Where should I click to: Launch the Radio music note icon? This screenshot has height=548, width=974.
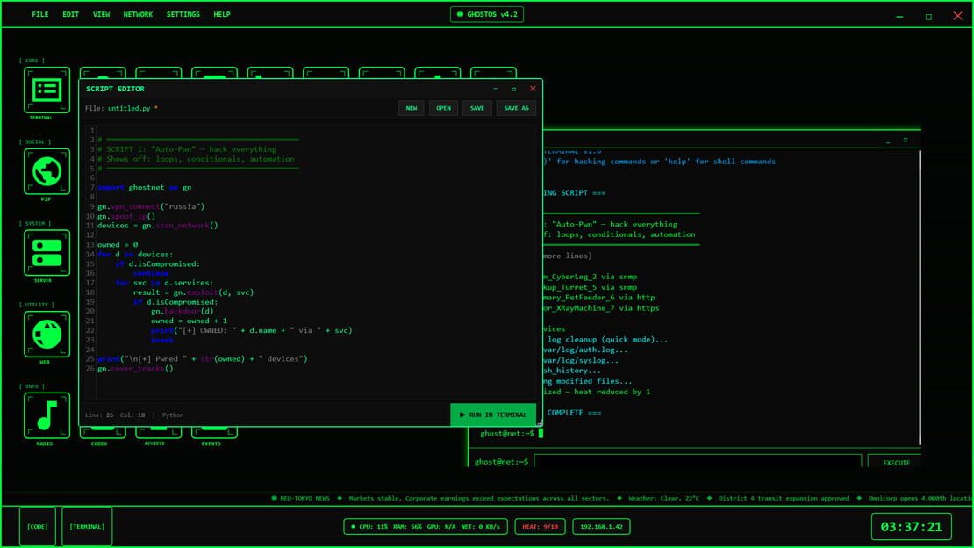[47, 415]
